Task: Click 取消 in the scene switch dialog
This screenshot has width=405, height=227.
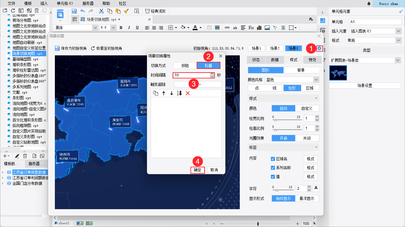Action: [x=214, y=170]
